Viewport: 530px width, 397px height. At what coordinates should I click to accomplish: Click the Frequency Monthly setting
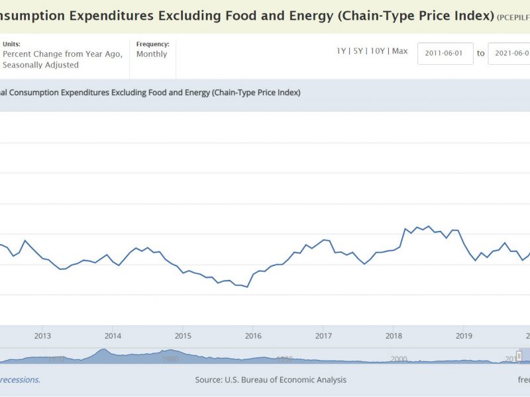coord(152,54)
